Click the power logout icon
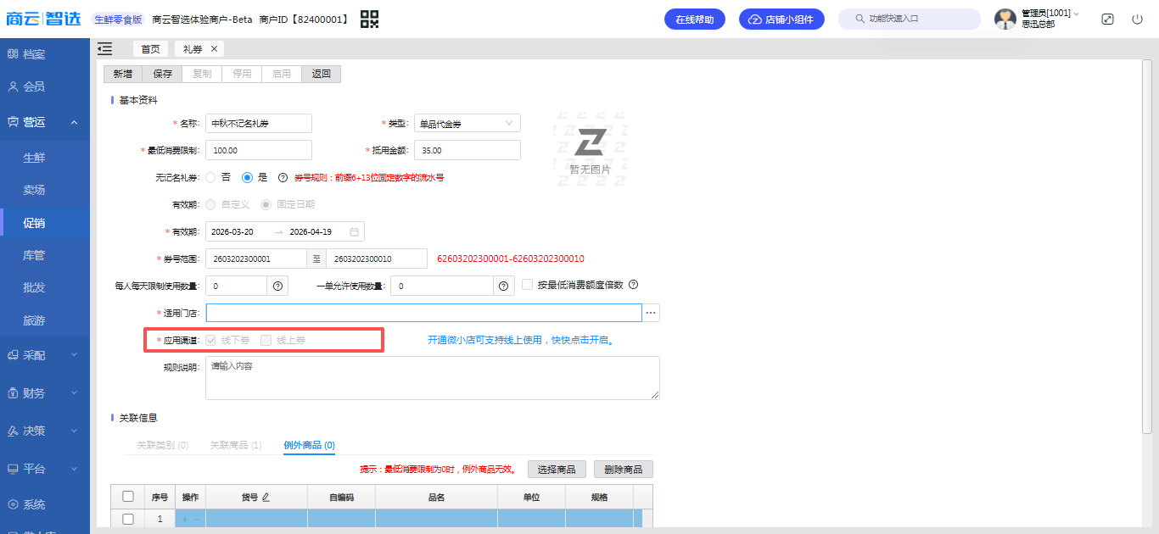The height and width of the screenshot is (534, 1159). click(x=1137, y=19)
